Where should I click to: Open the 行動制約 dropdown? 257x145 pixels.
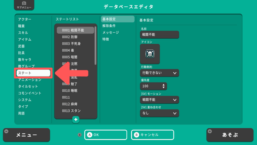click(x=159, y=73)
